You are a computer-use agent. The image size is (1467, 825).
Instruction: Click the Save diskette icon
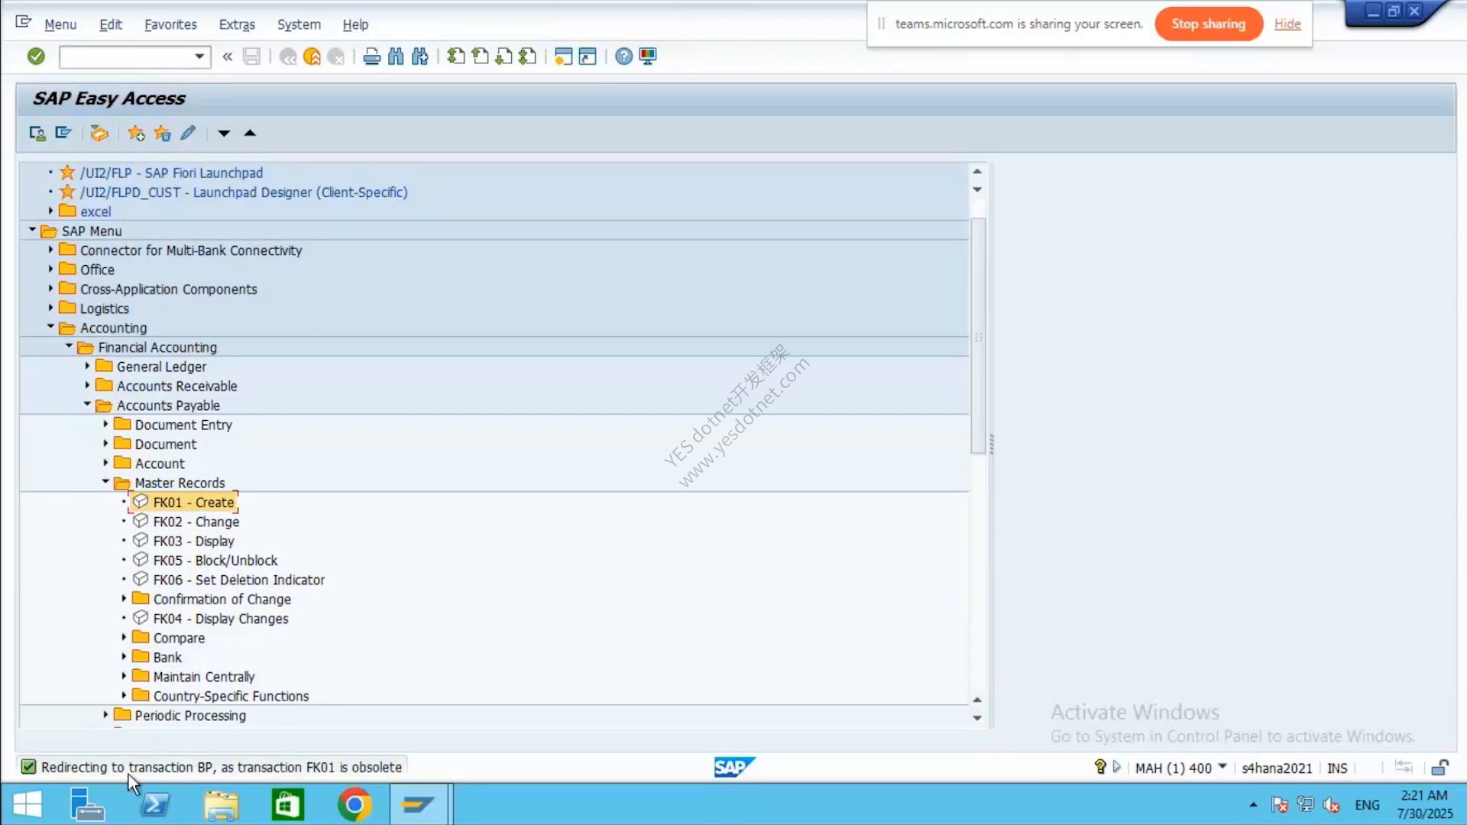251,56
